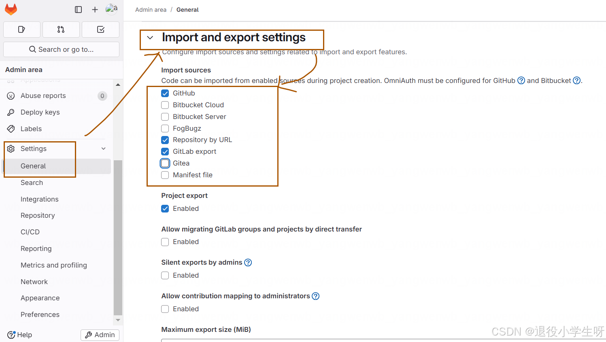The height and width of the screenshot is (342, 606).
Task: Collapse Import and export settings section
Action: (x=150, y=38)
